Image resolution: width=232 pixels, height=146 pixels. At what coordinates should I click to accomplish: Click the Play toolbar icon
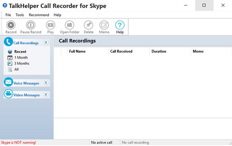pos(50,25)
